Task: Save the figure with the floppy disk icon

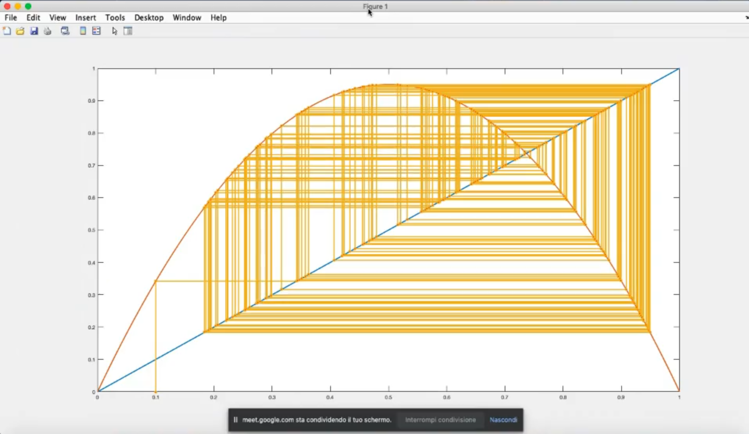Action: click(34, 31)
